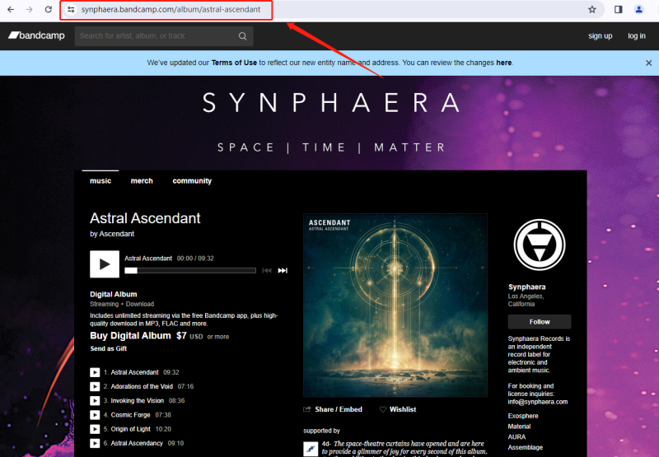Dismiss the Terms of Use banner
Screen dimensions: 659x457
click(x=648, y=63)
